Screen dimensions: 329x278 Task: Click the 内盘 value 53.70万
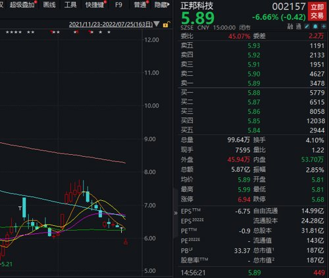pyautogui.click(x=313, y=159)
